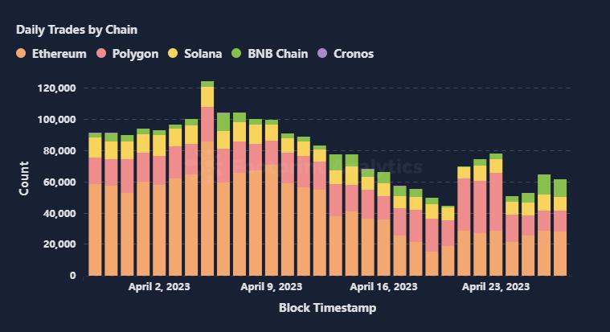Toggle the Ethereum series legend label

coord(59,54)
